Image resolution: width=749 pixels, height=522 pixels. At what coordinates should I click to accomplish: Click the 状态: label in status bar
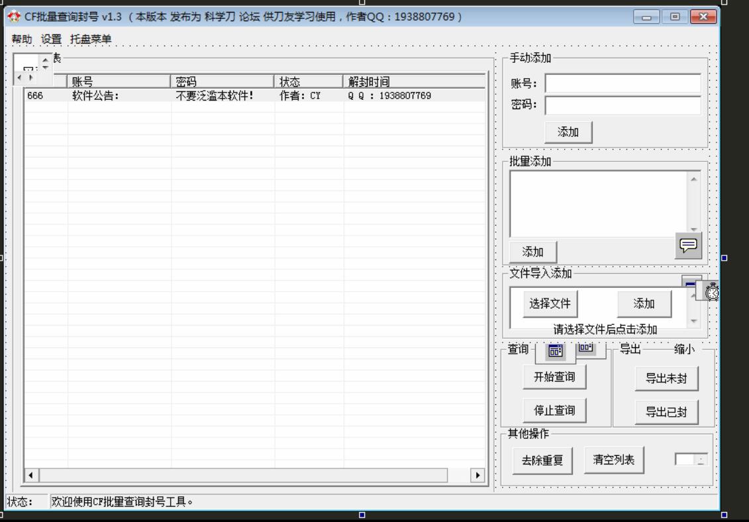coord(20,502)
